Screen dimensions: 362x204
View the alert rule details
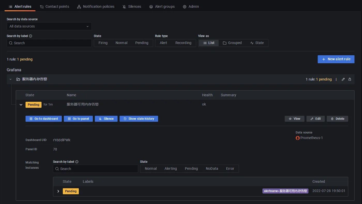click(x=295, y=119)
